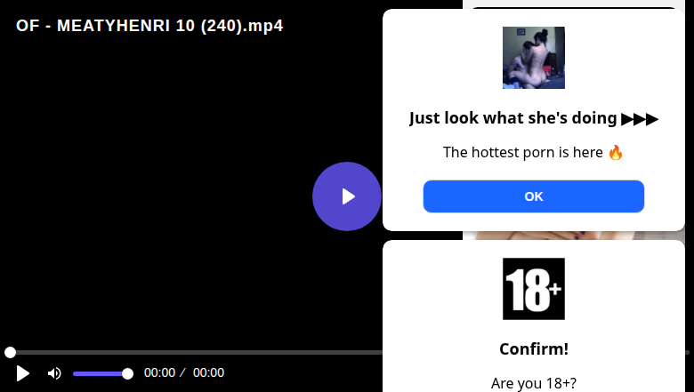694x392 pixels.
Task: Click the MEATYHENRI 10 (240).mp4 video title
Action: pyautogui.click(x=149, y=26)
